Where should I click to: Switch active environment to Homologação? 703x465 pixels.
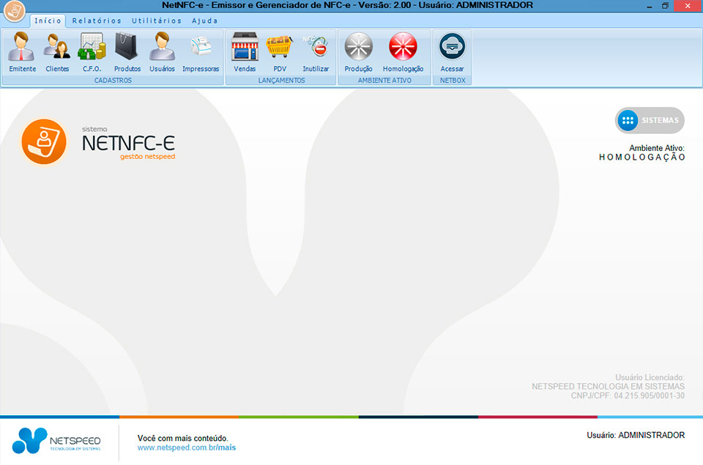[x=403, y=52]
